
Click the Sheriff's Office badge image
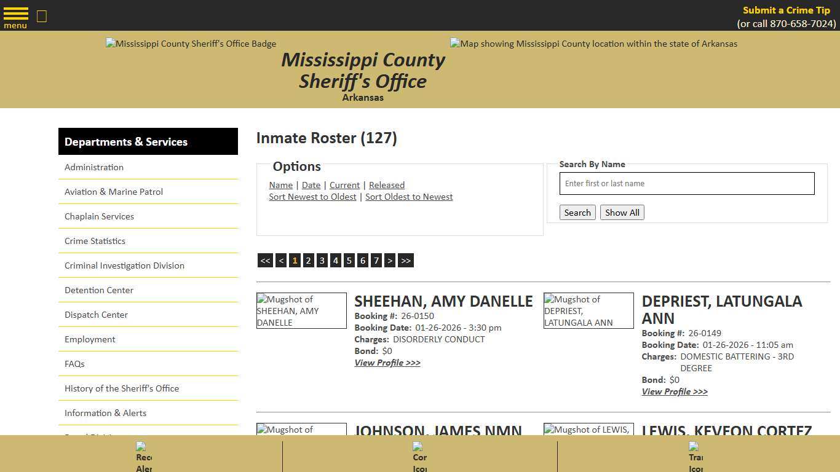[x=191, y=44]
